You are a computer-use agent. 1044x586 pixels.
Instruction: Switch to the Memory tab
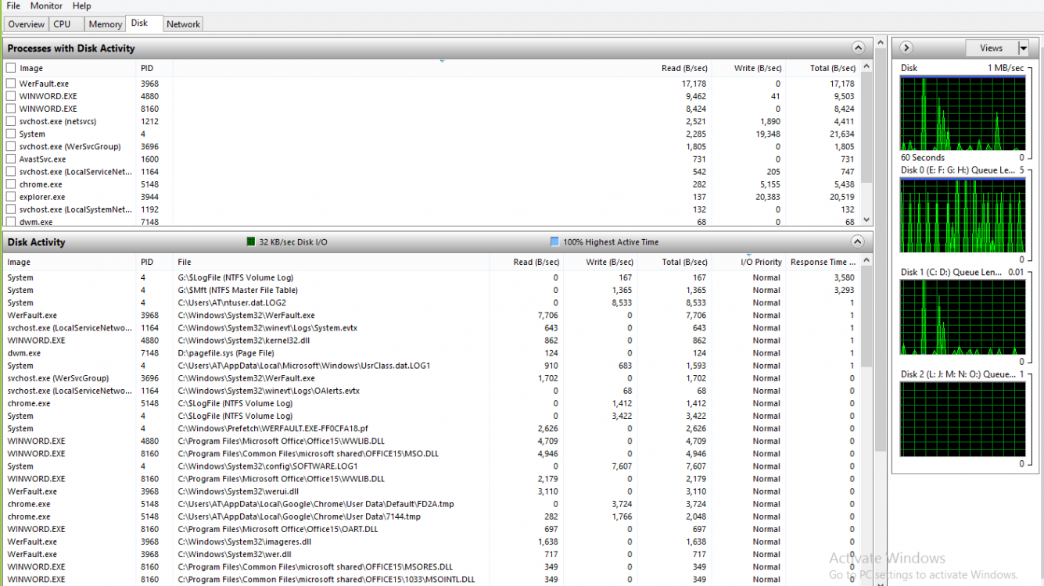pyautogui.click(x=105, y=24)
